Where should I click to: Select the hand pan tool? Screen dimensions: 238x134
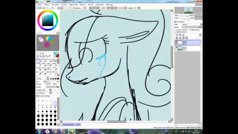46,56
